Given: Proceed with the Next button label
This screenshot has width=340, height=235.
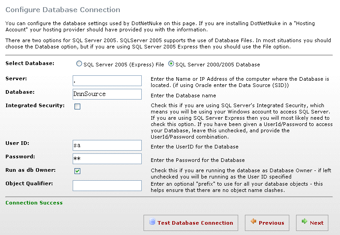Looking at the screenshot, I should (317, 223).
